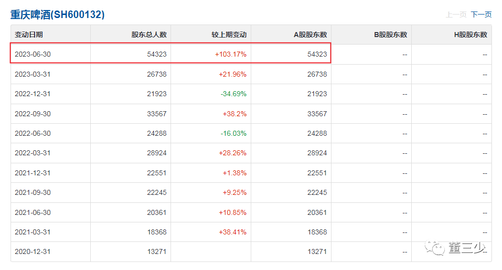Click the +38.41% change value

pos(233,232)
